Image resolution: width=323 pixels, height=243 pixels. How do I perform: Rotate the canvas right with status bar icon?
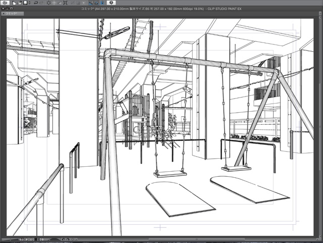pos(68,239)
